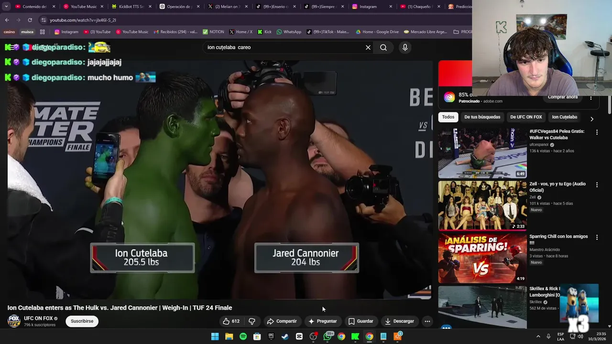This screenshot has height=344, width=612.
Task: Click the adobe.com sponsored link
Action: [492, 101]
